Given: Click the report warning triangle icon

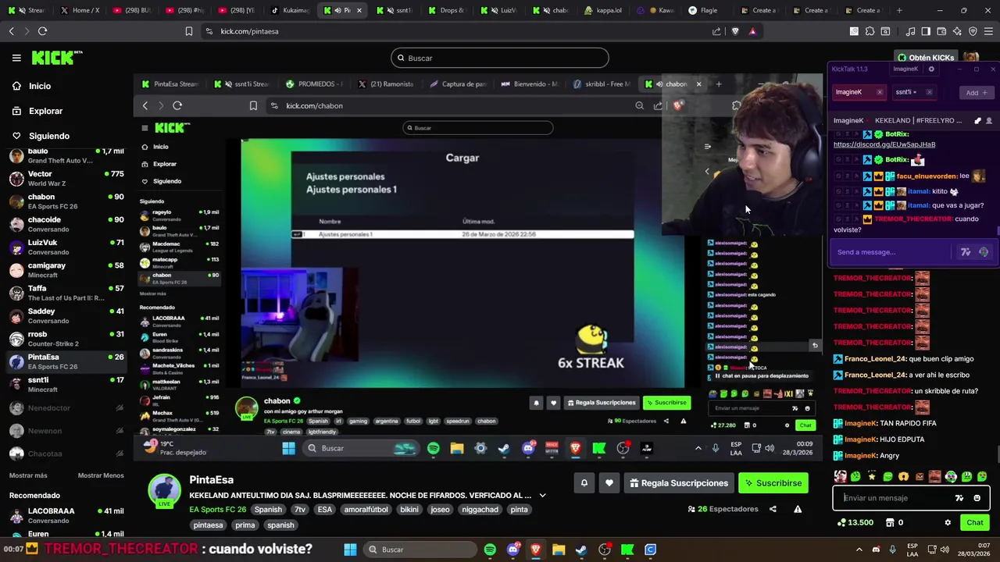Looking at the screenshot, I should [x=798, y=509].
